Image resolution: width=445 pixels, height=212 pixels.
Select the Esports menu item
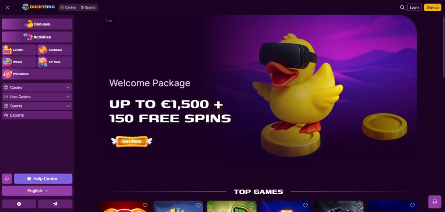click(x=37, y=115)
